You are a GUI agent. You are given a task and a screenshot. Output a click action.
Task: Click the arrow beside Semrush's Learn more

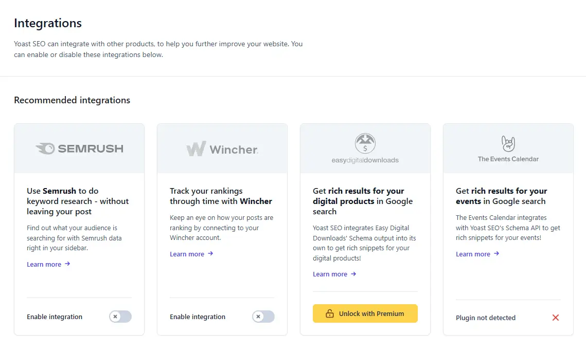point(66,264)
